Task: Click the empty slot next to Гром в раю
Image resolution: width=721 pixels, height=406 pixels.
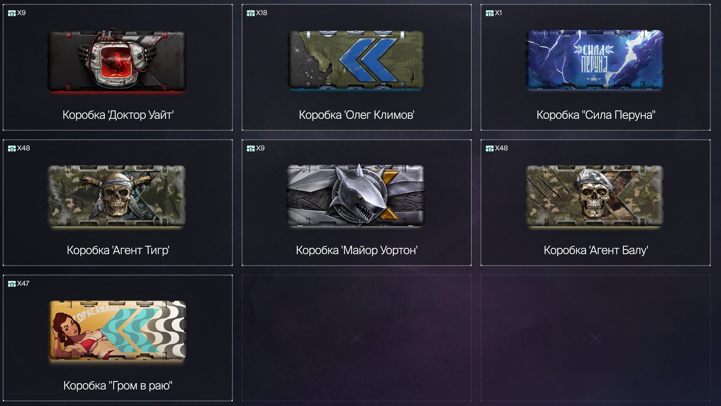Action: [356, 338]
